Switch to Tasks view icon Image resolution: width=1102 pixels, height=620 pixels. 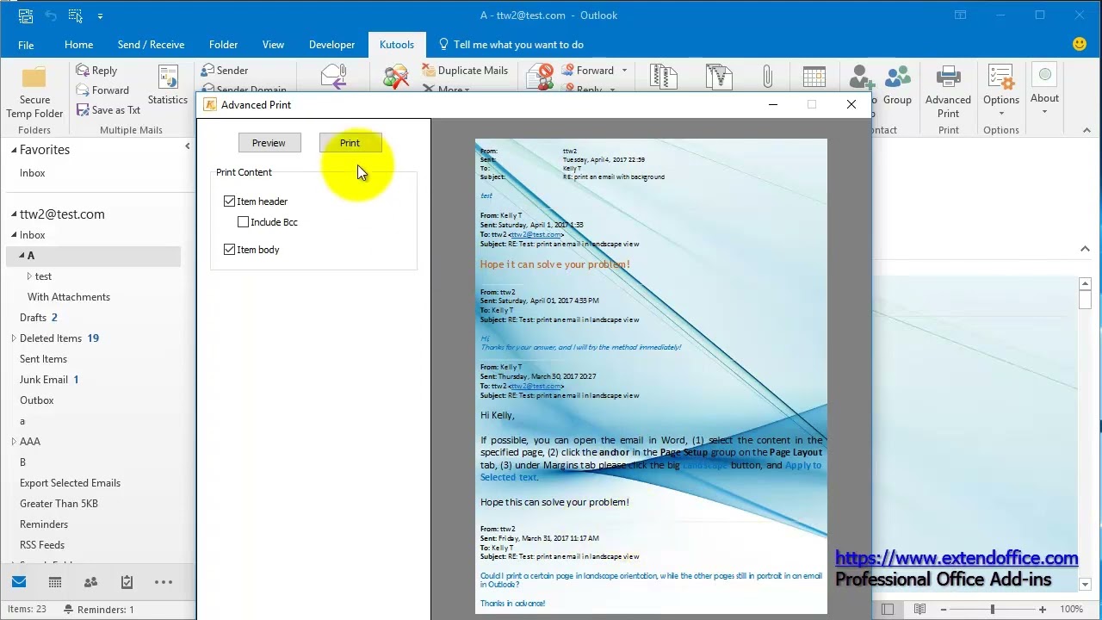click(127, 582)
